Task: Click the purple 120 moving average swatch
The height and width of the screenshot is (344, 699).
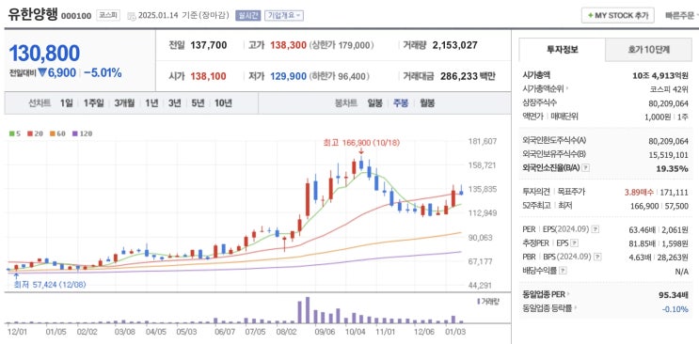Action: 74,133
